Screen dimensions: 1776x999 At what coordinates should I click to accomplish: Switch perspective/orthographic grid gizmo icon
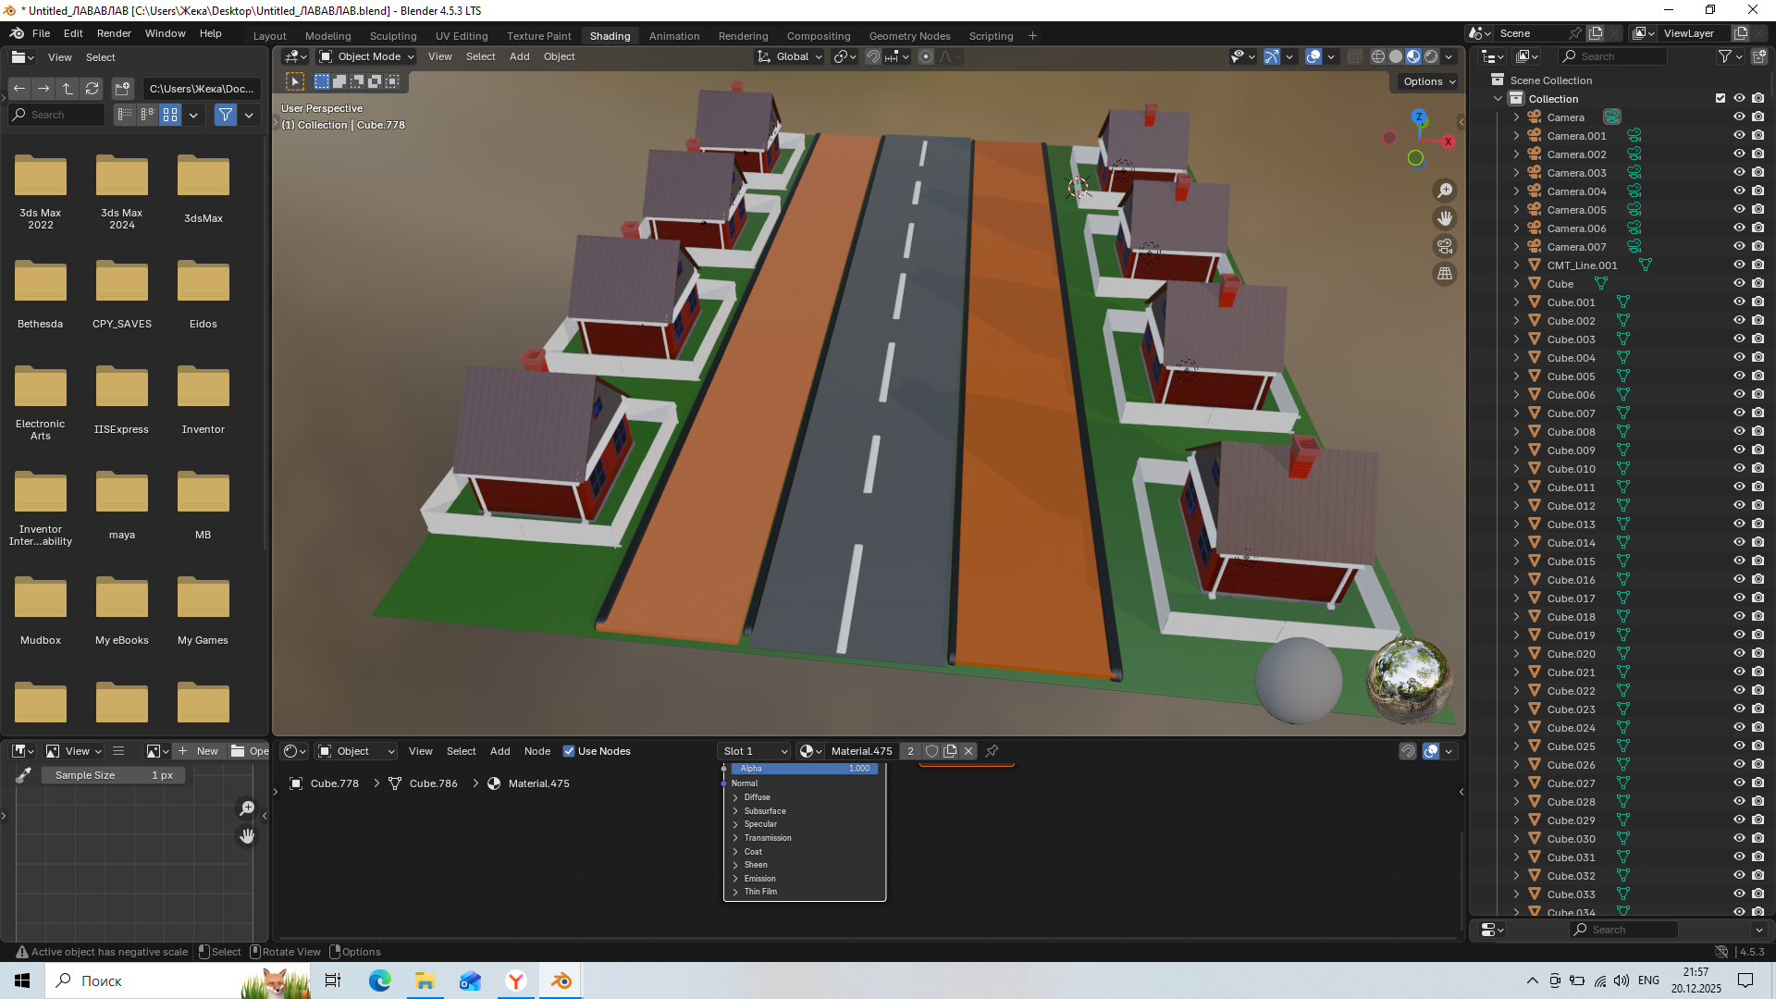coord(1444,274)
